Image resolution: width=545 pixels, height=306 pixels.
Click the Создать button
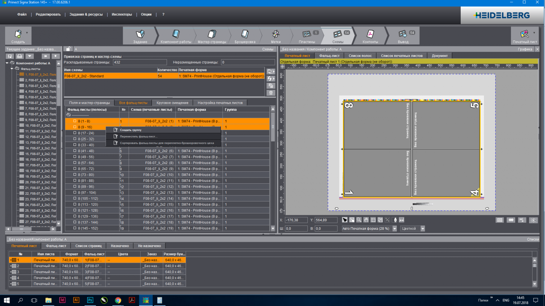[x=18, y=36]
